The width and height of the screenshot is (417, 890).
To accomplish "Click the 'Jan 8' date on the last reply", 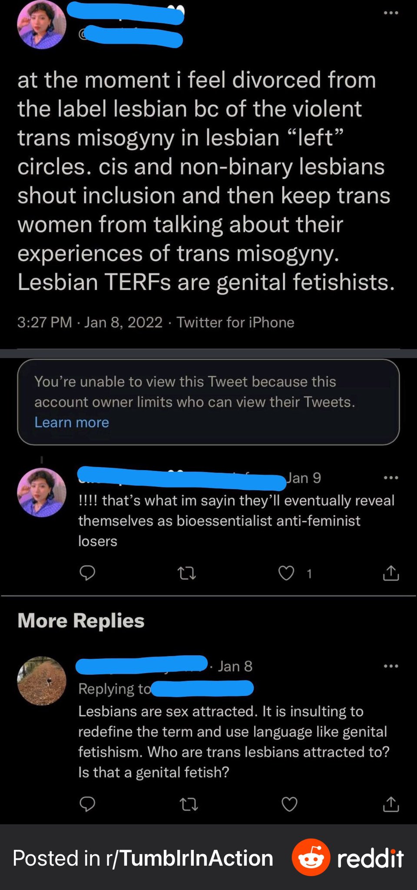I will [x=235, y=666].
